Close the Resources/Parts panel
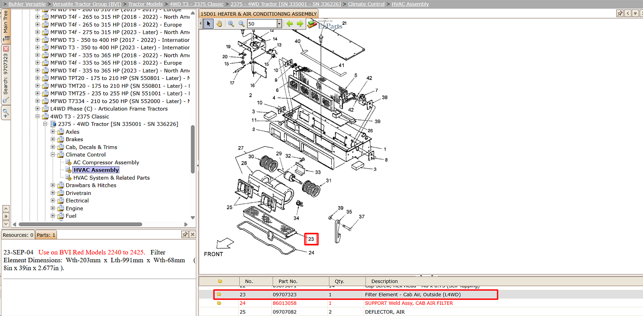The image size is (643, 316). click(193, 234)
